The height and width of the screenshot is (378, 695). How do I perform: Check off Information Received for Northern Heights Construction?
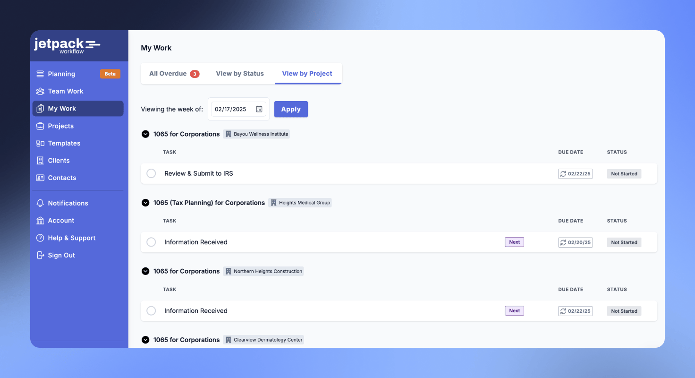tap(151, 310)
